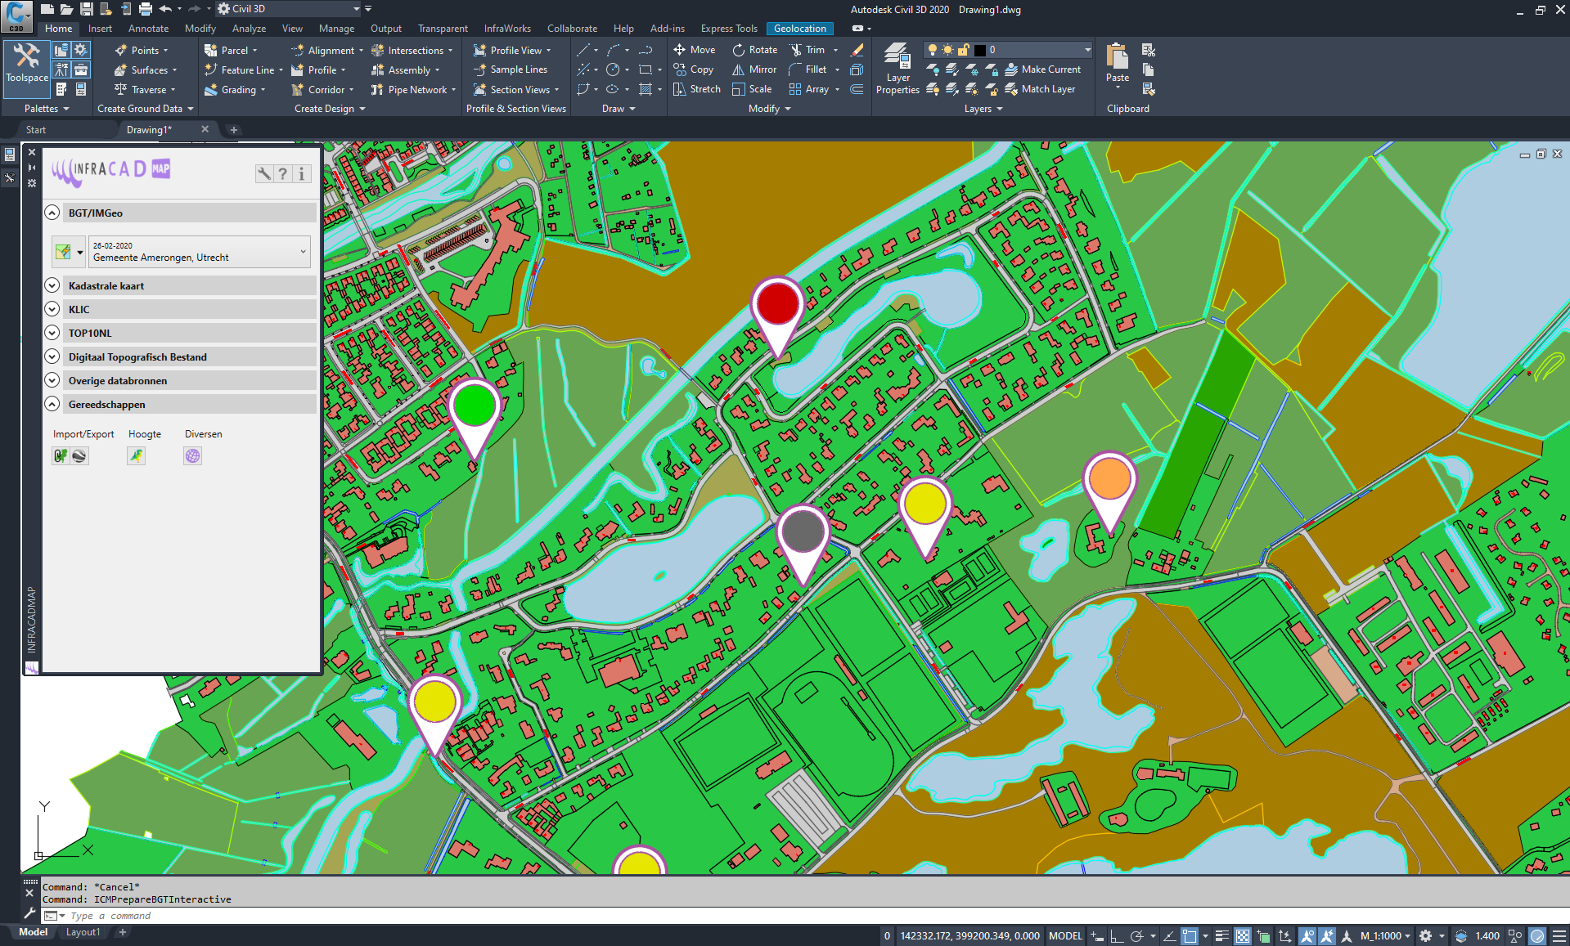1570x946 pixels.
Task: Toggle the layer lock icon
Action: [964, 50]
